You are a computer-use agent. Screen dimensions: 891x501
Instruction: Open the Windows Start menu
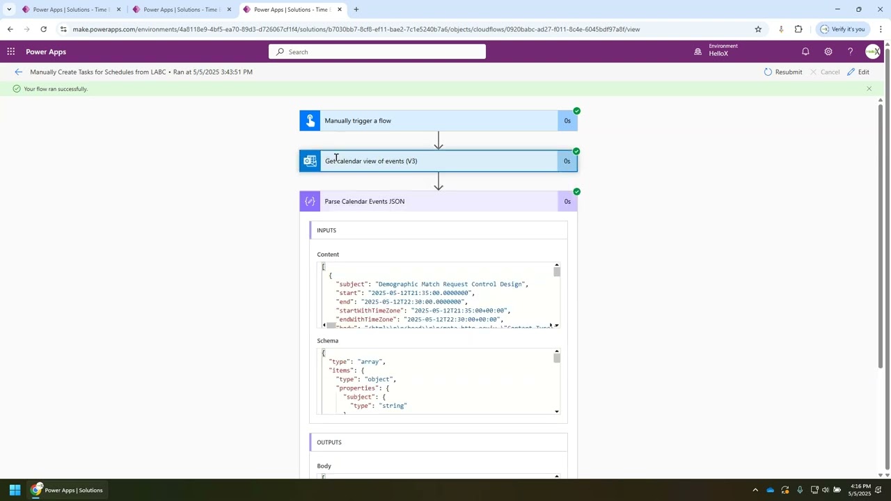pyautogui.click(x=15, y=490)
